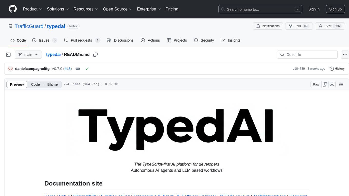Open the Issues tab
This screenshot has width=349, height=196.
[x=44, y=40]
